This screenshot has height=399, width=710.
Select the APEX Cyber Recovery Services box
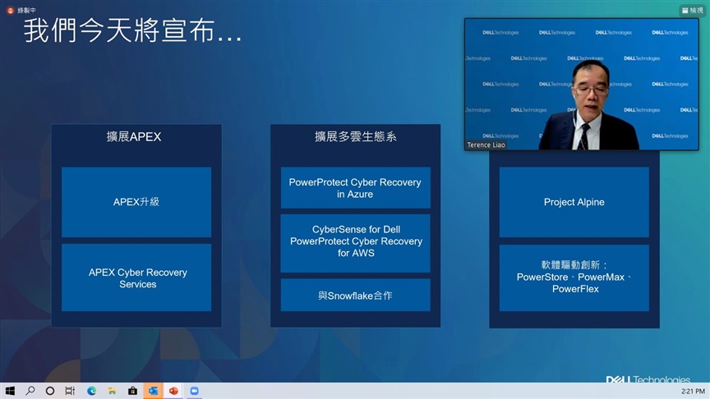click(136, 277)
